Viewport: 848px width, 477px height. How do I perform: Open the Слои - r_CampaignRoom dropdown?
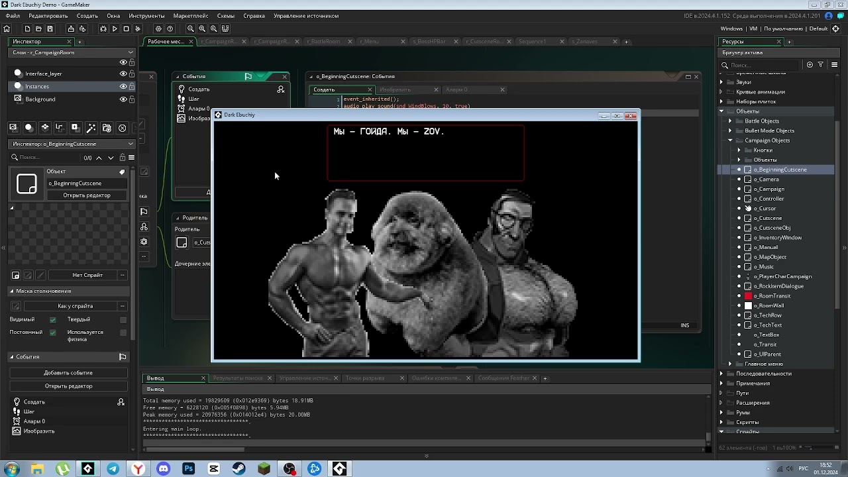pos(72,52)
